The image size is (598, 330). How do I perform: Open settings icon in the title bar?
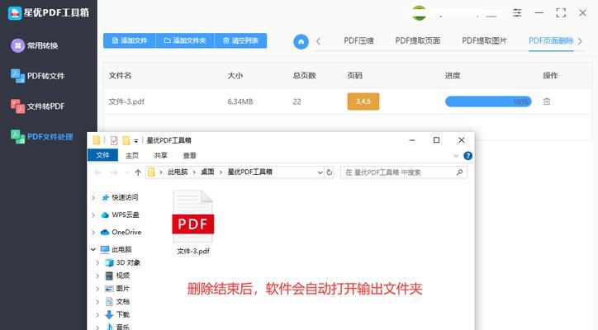(x=517, y=13)
